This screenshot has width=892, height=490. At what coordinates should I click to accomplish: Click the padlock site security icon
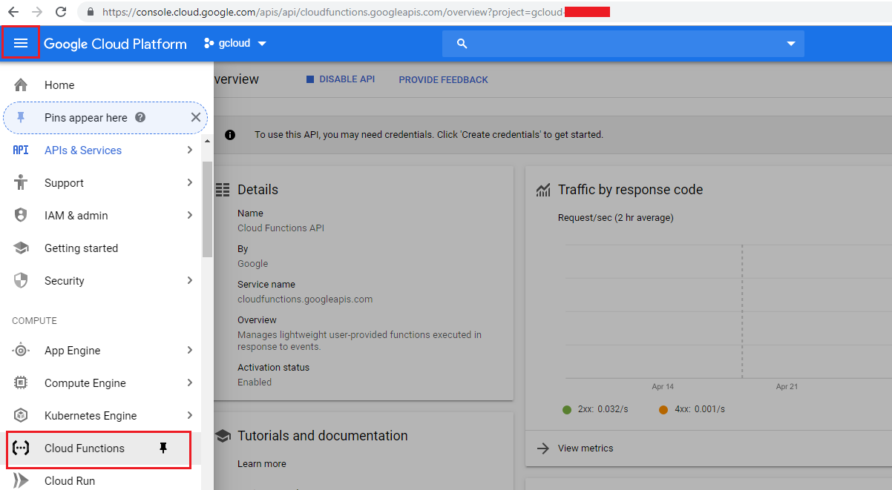pos(91,12)
